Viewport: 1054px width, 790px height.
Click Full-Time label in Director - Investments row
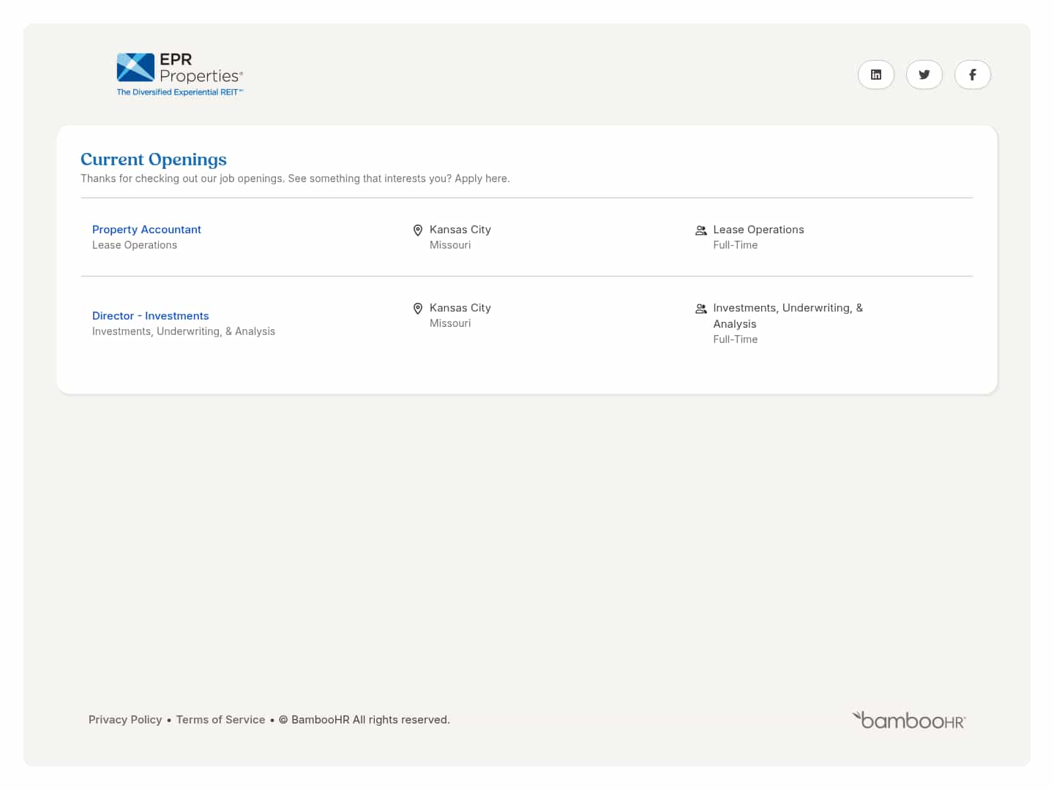(x=735, y=339)
